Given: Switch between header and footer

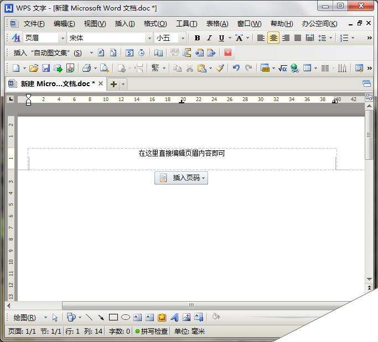Looking at the screenshot, I should (x=187, y=52).
